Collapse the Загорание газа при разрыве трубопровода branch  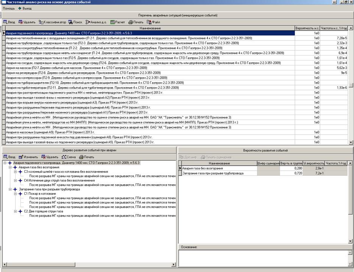pos(10,189)
